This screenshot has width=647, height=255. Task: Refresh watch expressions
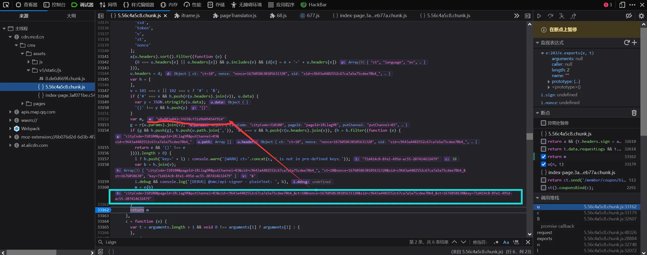click(x=627, y=42)
